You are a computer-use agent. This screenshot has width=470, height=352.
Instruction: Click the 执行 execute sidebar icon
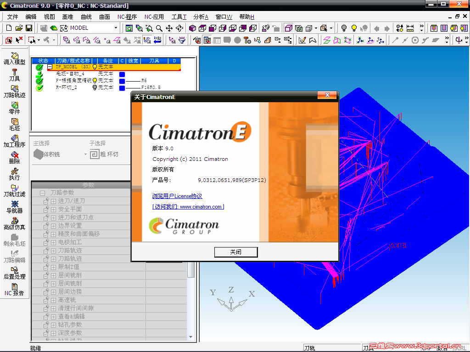coord(14,174)
